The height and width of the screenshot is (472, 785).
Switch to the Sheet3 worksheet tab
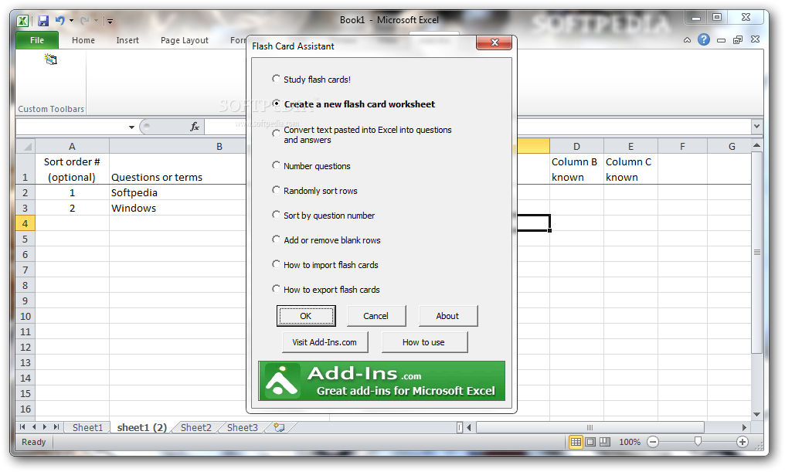point(243,427)
